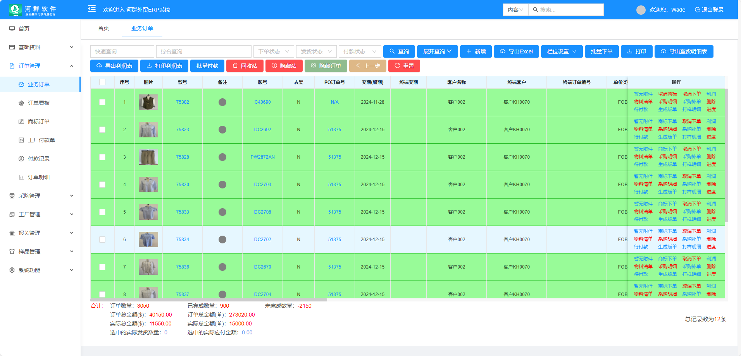This screenshot has width=741, height=356.
Task: Open 付款记录 in sidebar
Action: tap(39, 159)
